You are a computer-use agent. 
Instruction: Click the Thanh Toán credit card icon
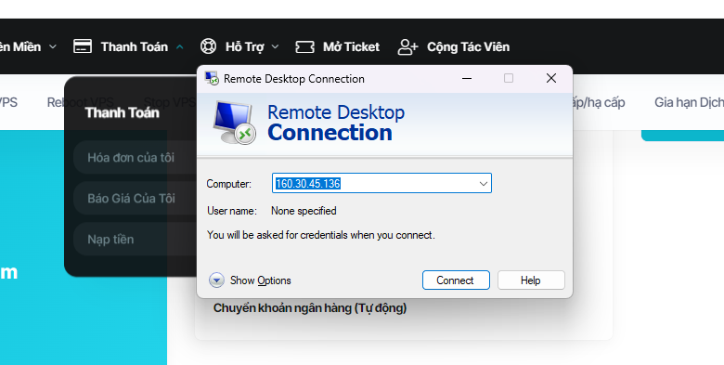click(83, 46)
